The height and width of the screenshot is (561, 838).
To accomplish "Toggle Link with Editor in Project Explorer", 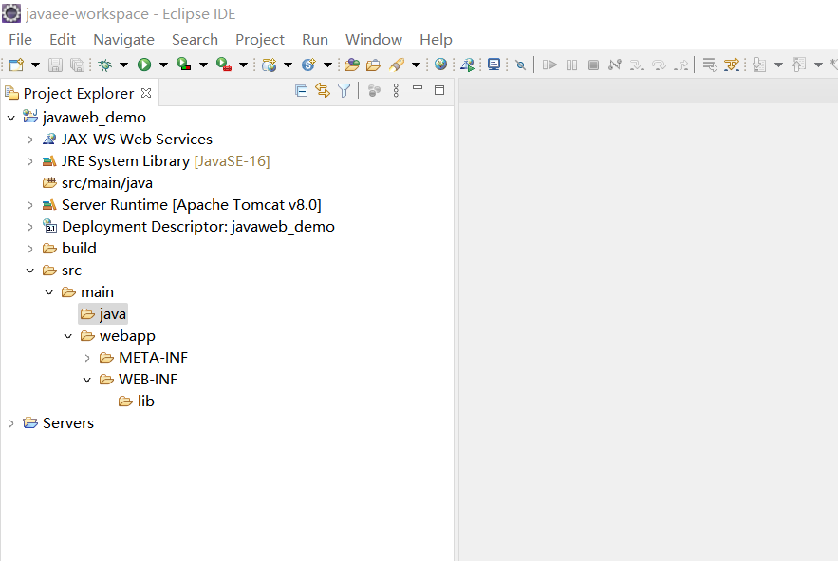I will click(x=323, y=90).
